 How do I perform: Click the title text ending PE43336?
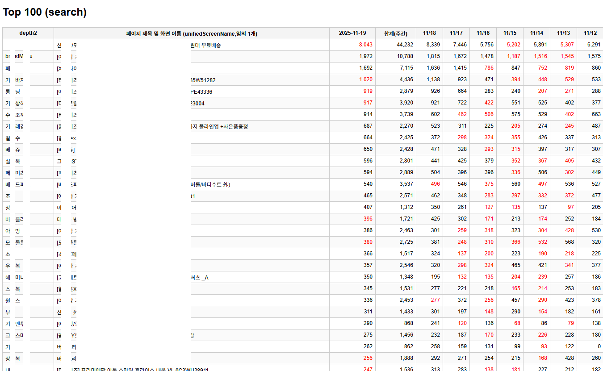201,92
